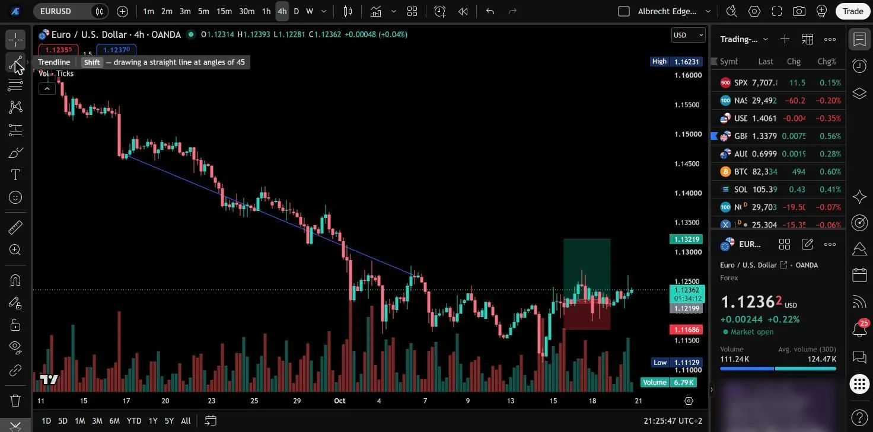Enter fullscreen chart mode

[x=777, y=11]
